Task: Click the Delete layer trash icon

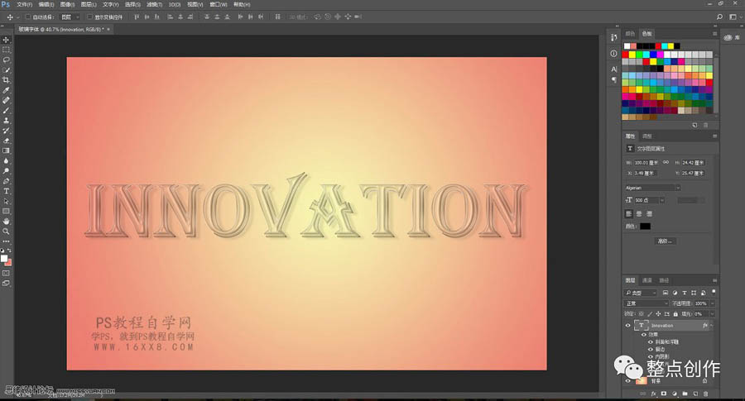Action: coord(705,394)
